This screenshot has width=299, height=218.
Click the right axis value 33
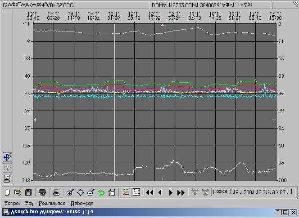click(x=281, y=76)
